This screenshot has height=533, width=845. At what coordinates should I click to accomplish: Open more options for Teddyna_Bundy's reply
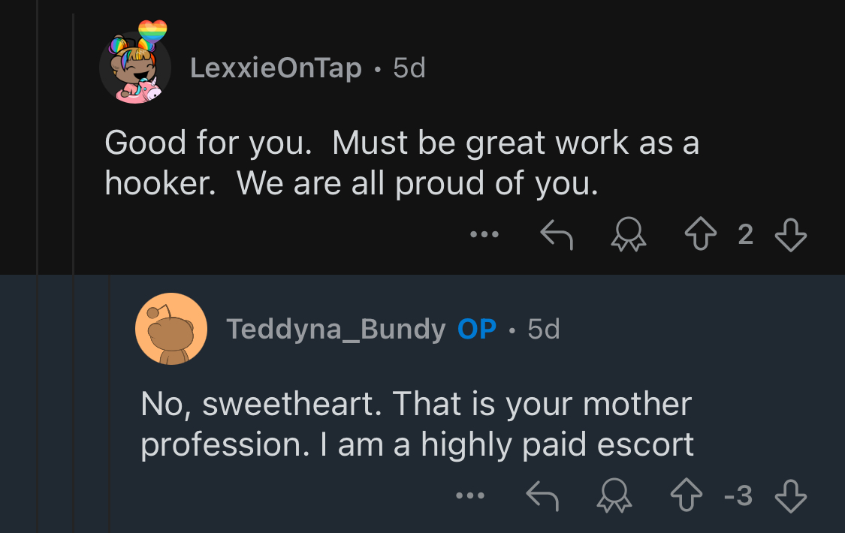click(x=470, y=495)
